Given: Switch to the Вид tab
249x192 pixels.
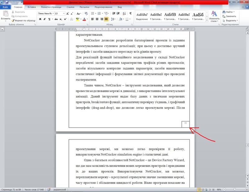Looking at the screenshot, I should 120,7.
